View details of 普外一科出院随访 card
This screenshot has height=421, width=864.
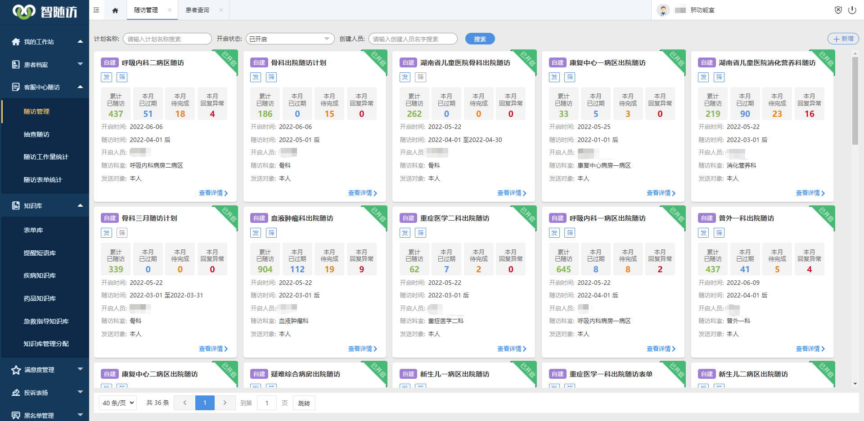[810, 349]
